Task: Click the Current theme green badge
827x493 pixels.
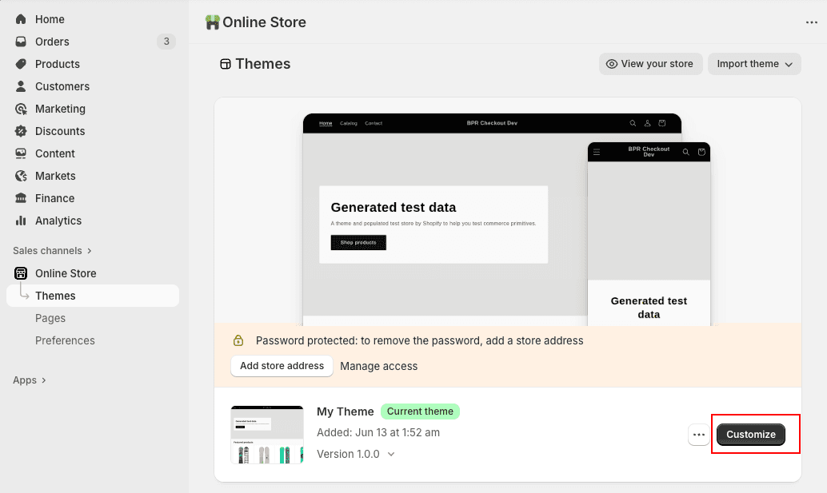Action: click(419, 411)
